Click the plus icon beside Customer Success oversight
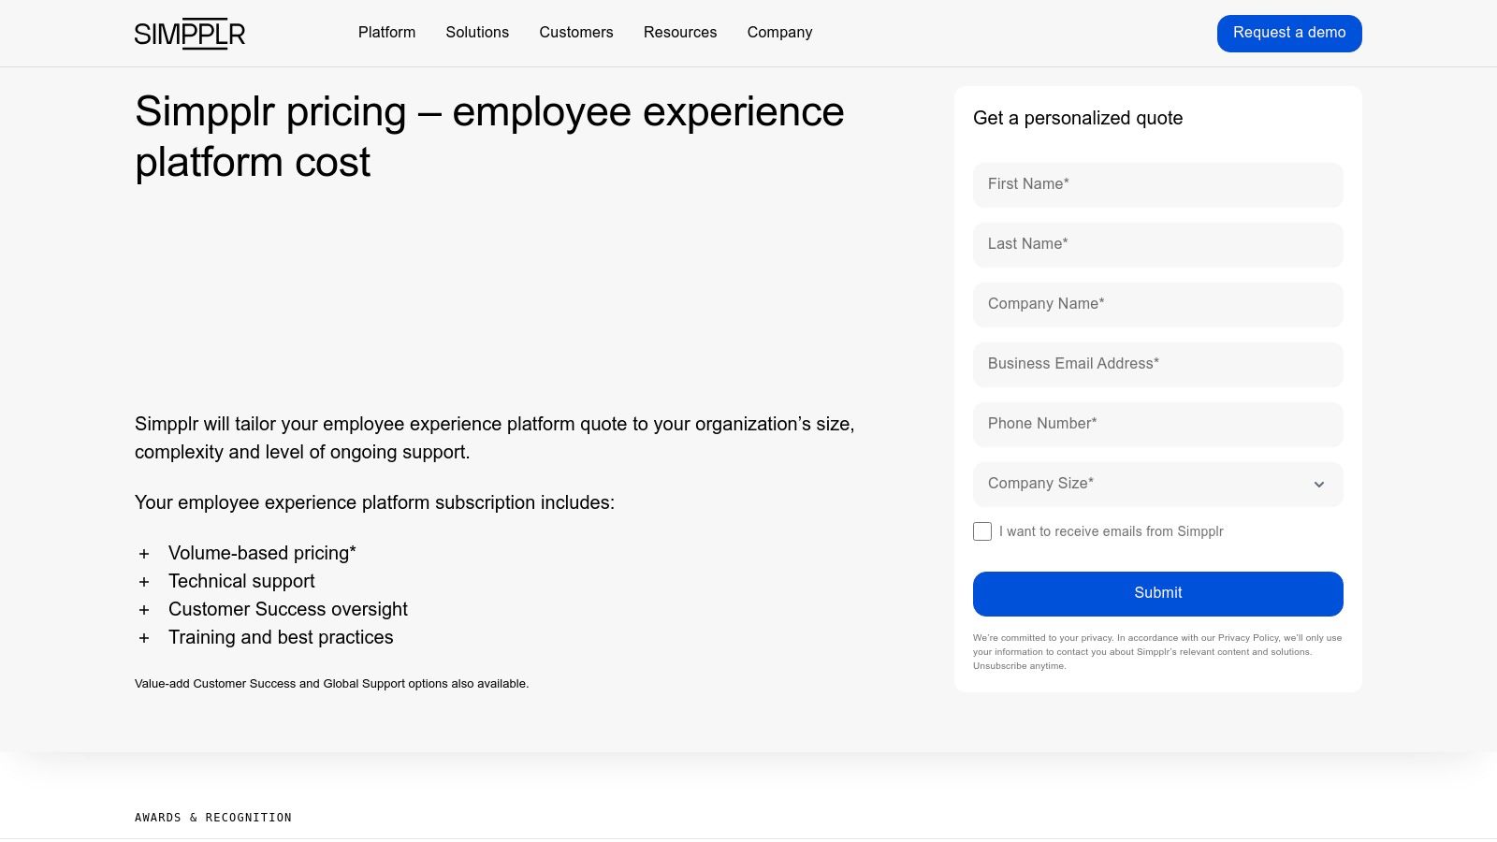The width and height of the screenshot is (1497, 842). coord(144,610)
